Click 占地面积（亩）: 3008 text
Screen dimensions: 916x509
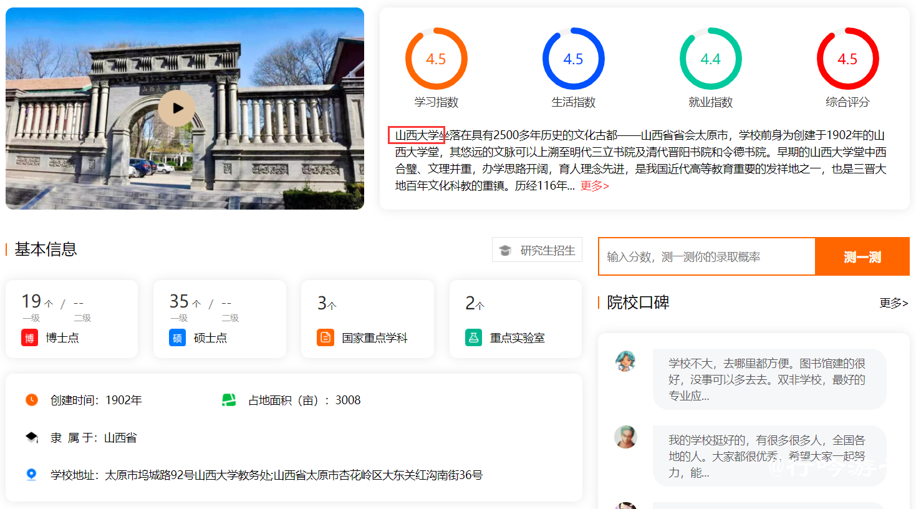tap(304, 400)
